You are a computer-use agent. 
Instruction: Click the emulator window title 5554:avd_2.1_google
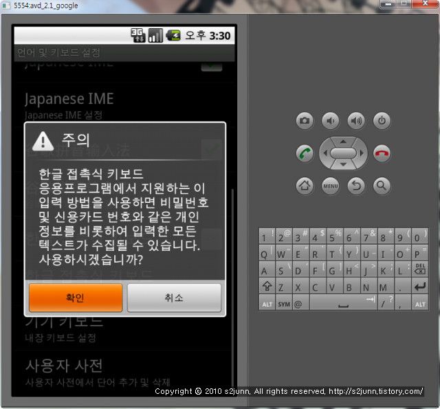click(x=46, y=5)
